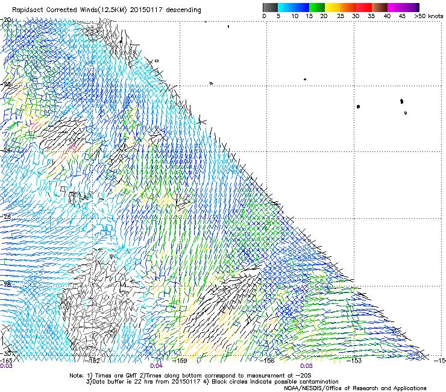The image size is (446, 392).
Task: Click the '-24' latitude axis label
Action: (5, 150)
